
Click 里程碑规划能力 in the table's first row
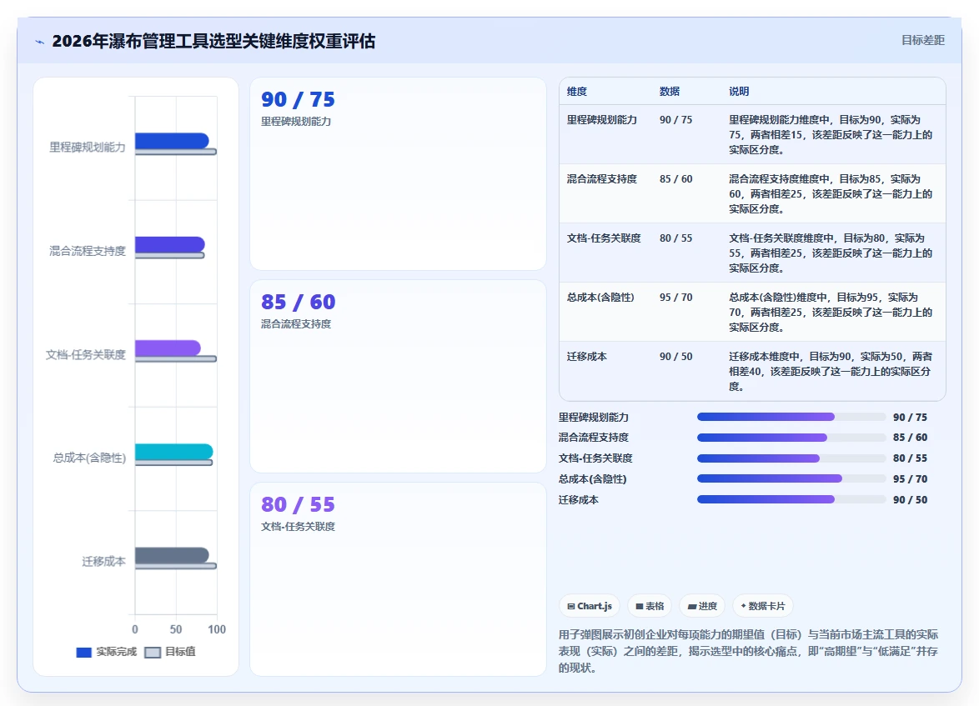click(x=602, y=120)
